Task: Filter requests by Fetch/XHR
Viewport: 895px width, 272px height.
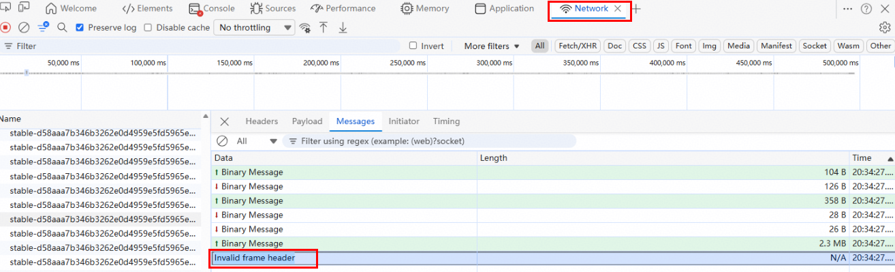Action: 578,46
